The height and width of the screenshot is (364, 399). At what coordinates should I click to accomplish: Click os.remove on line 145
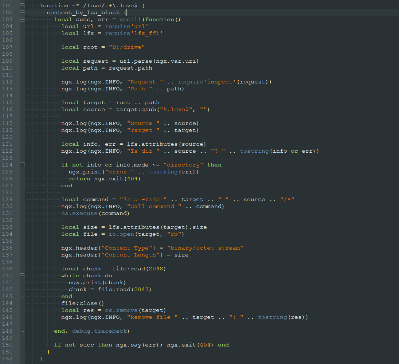tap(121, 310)
